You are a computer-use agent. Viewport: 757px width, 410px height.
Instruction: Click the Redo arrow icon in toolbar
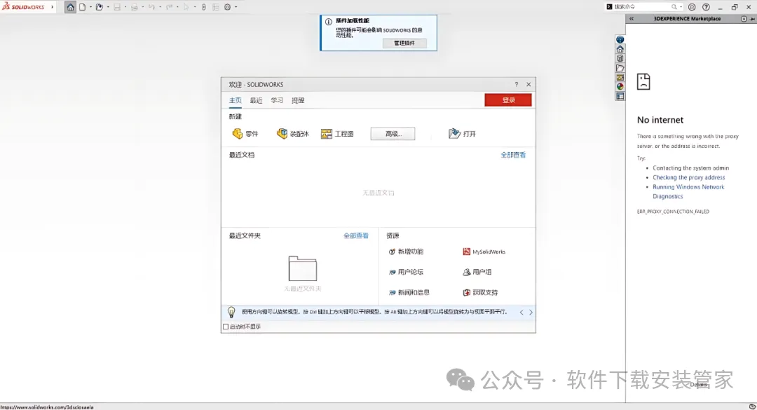click(169, 7)
